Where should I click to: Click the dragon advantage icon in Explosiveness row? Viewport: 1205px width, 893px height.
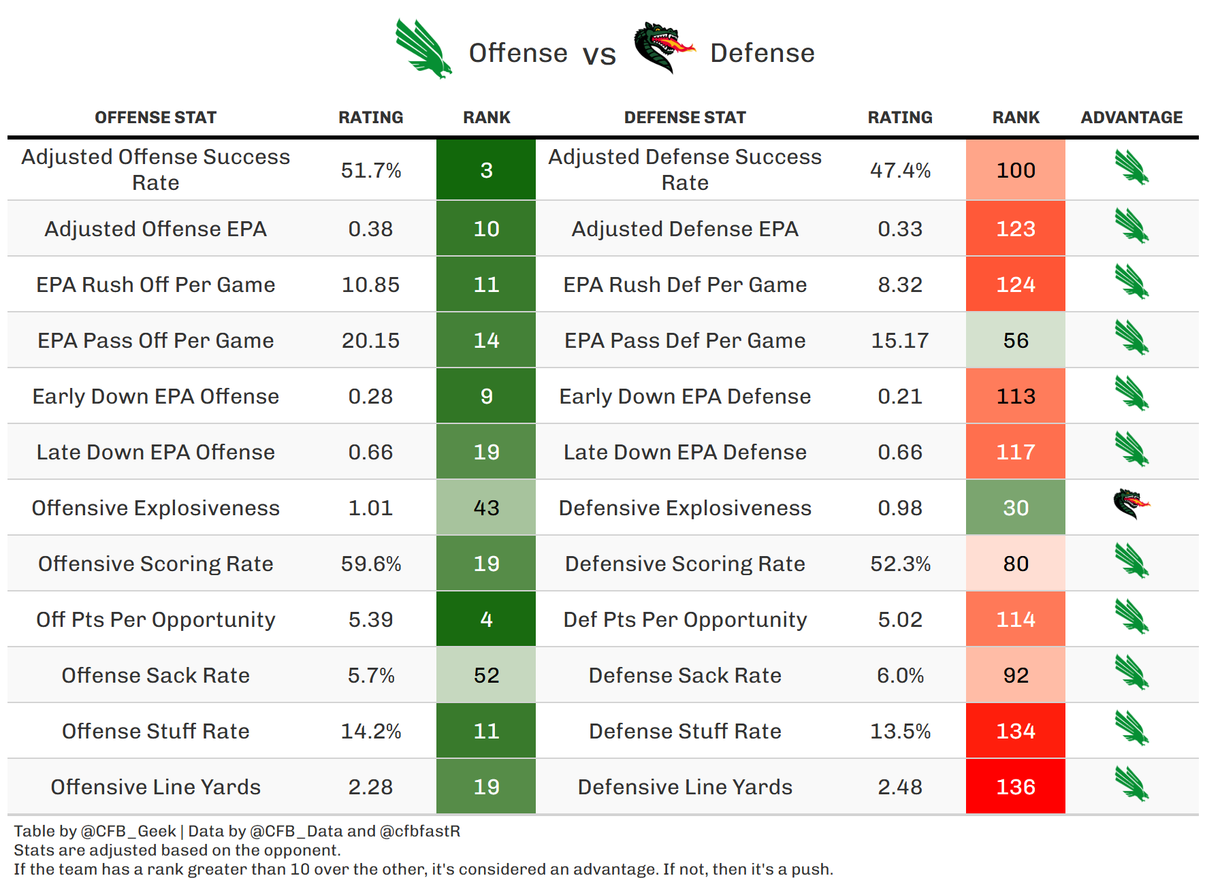1131,504
